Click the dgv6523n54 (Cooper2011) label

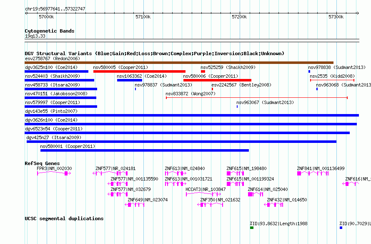coord(54,129)
